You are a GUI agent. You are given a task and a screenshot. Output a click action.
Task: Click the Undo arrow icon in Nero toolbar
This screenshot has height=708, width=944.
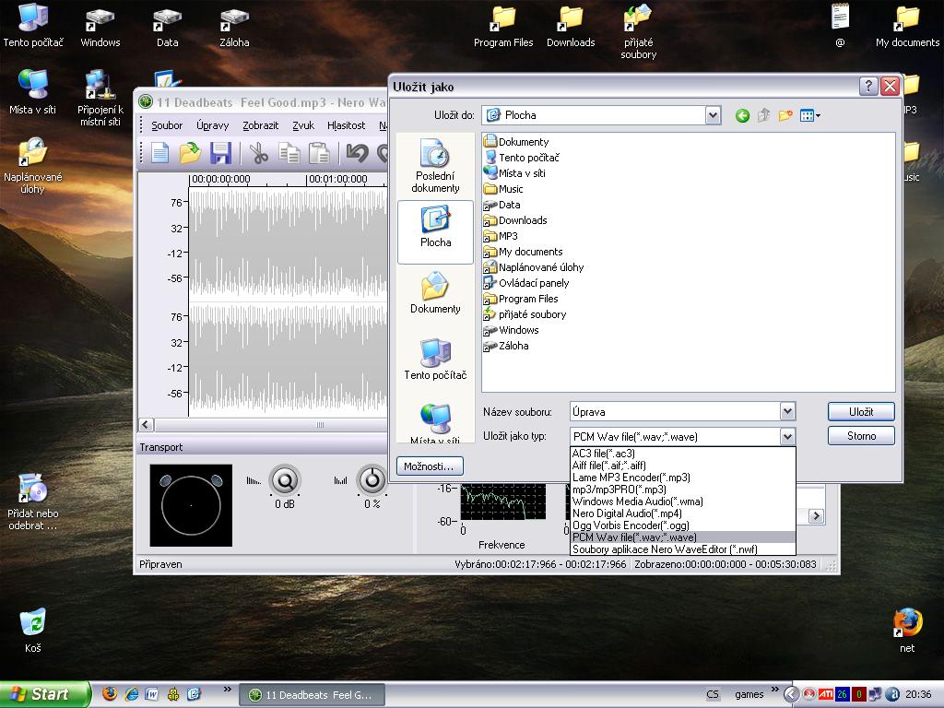pyautogui.click(x=357, y=153)
